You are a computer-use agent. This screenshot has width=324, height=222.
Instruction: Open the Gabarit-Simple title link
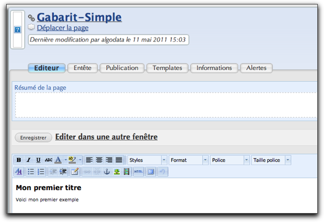79,17
